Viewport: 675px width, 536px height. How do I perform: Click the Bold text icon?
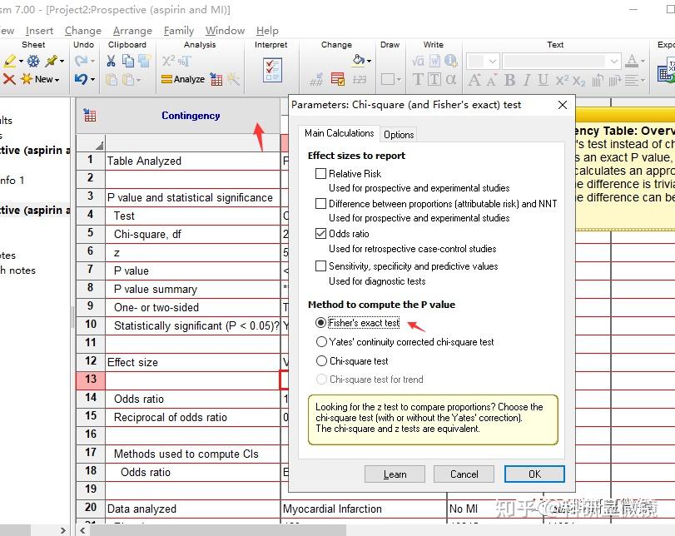(510, 80)
